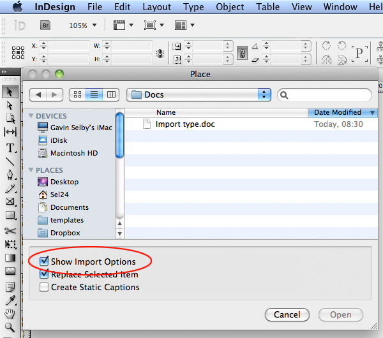Select the Gradient Swatch tool
This screenshot has height=338, width=383.
pyautogui.click(x=10, y=258)
